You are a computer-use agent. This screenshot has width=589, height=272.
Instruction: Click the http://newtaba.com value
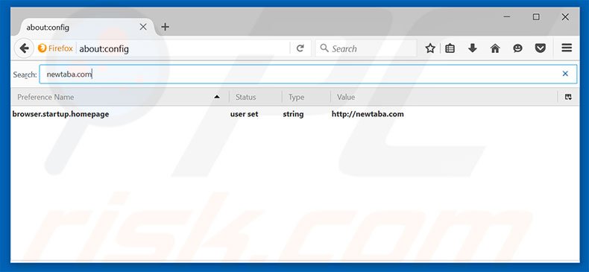point(368,114)
